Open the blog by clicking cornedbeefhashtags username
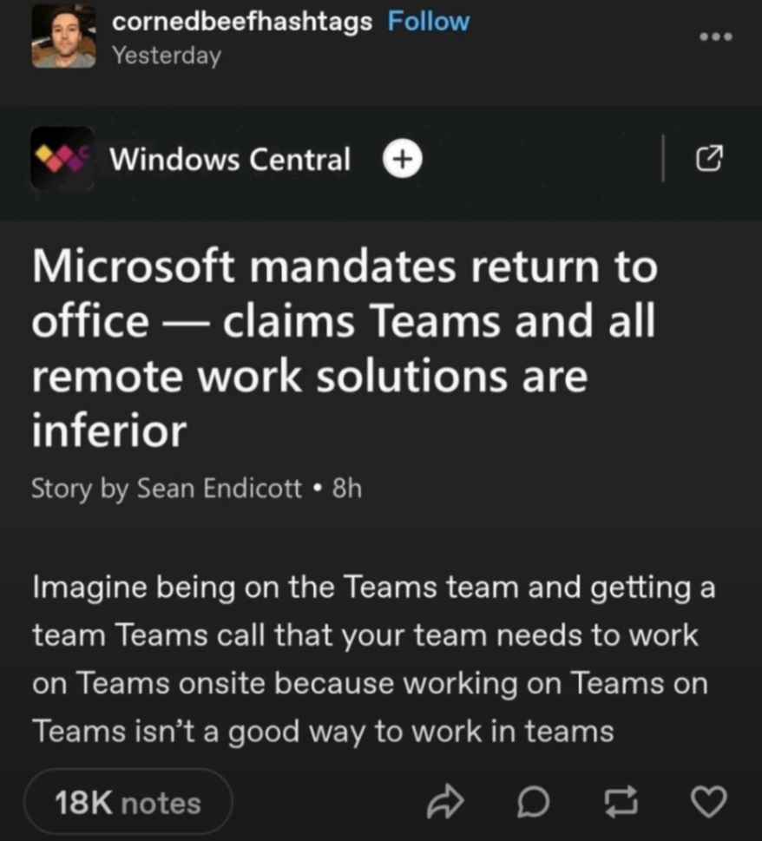The height and width of the screenshot is (841, 762). 241,21
